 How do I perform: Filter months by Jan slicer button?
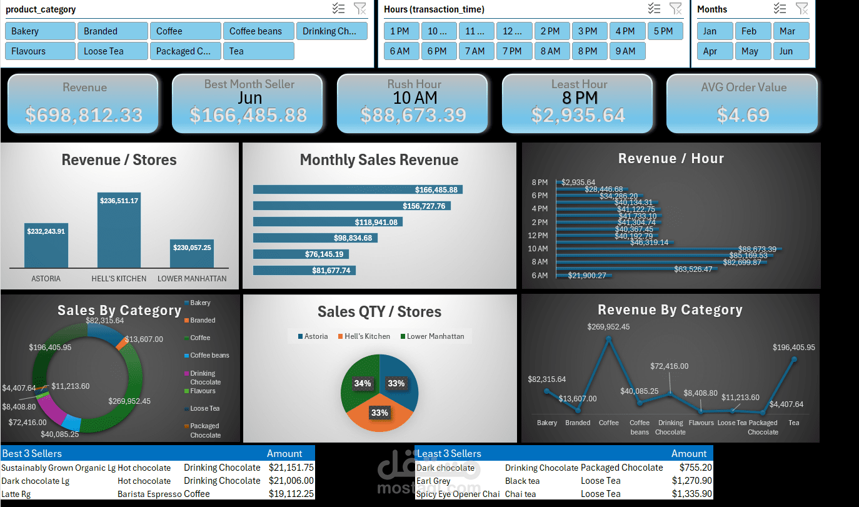[x=714, y=31]
